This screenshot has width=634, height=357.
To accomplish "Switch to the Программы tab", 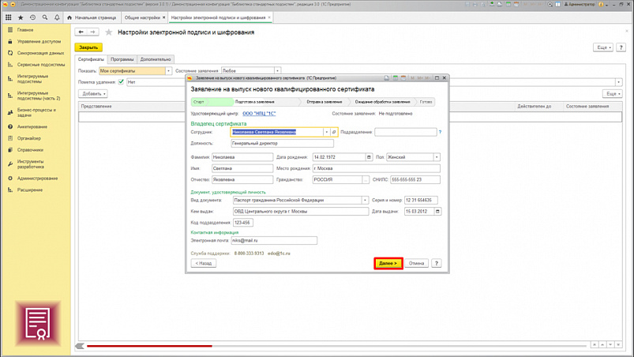I will (x=122, y=59).
